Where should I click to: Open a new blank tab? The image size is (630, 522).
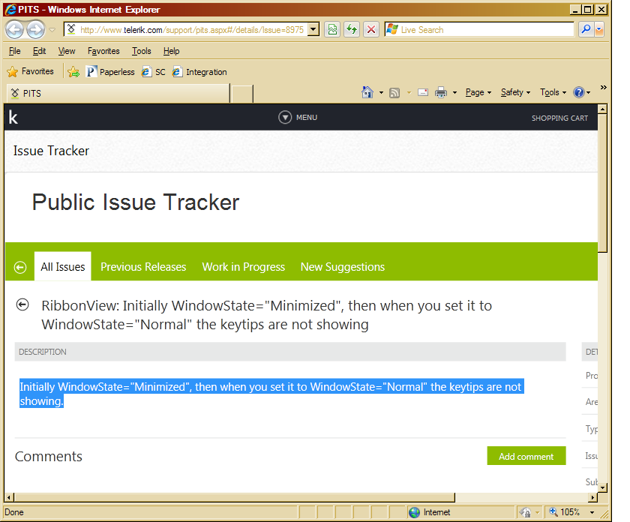coord(241,94)
